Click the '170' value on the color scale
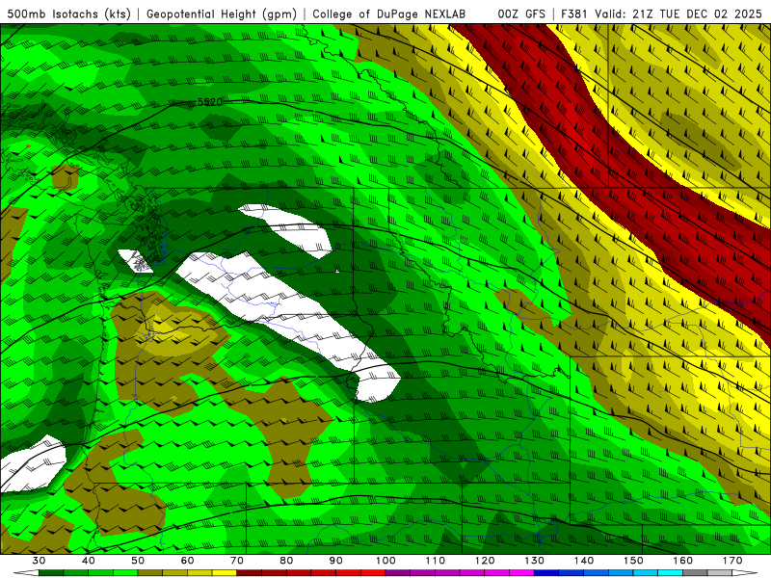The width and height of the screenshot is (771, 578). click(x=732, y=561)
